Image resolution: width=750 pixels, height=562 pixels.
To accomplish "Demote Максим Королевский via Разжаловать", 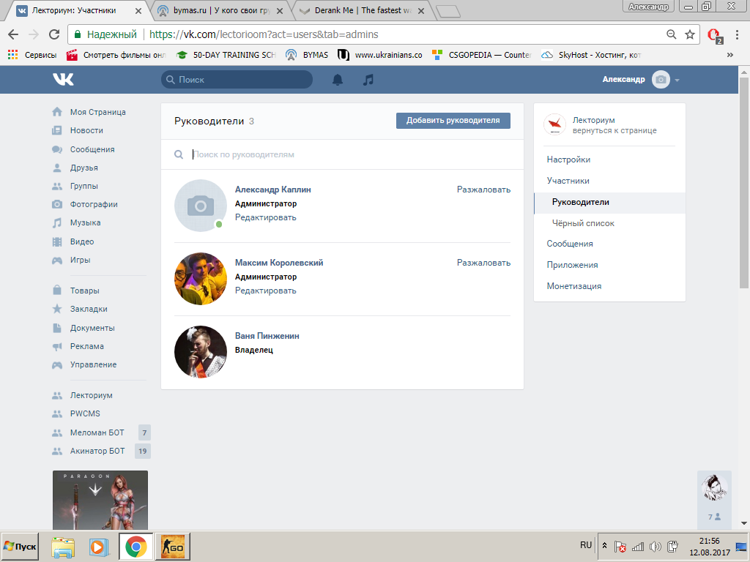I will pyautogui.click(x=483, y=263).
